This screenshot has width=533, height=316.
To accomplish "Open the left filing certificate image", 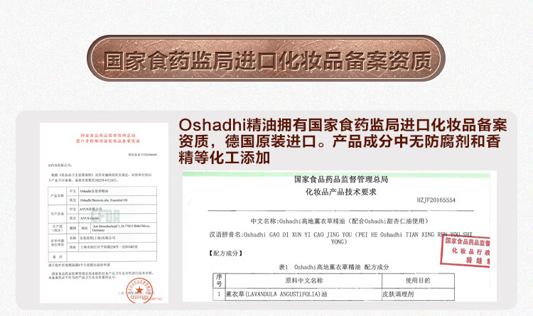I will [x=104, y=213].
